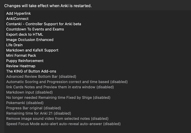The image size is (191, 133).
Task: Choose disabled Speed Focus Mode add-on
Action: click(x=63, y=124)
